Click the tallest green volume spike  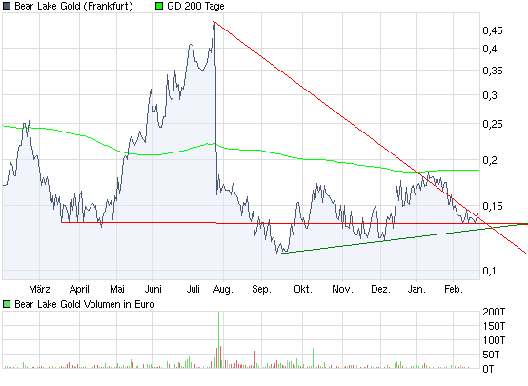pos(218,339)
